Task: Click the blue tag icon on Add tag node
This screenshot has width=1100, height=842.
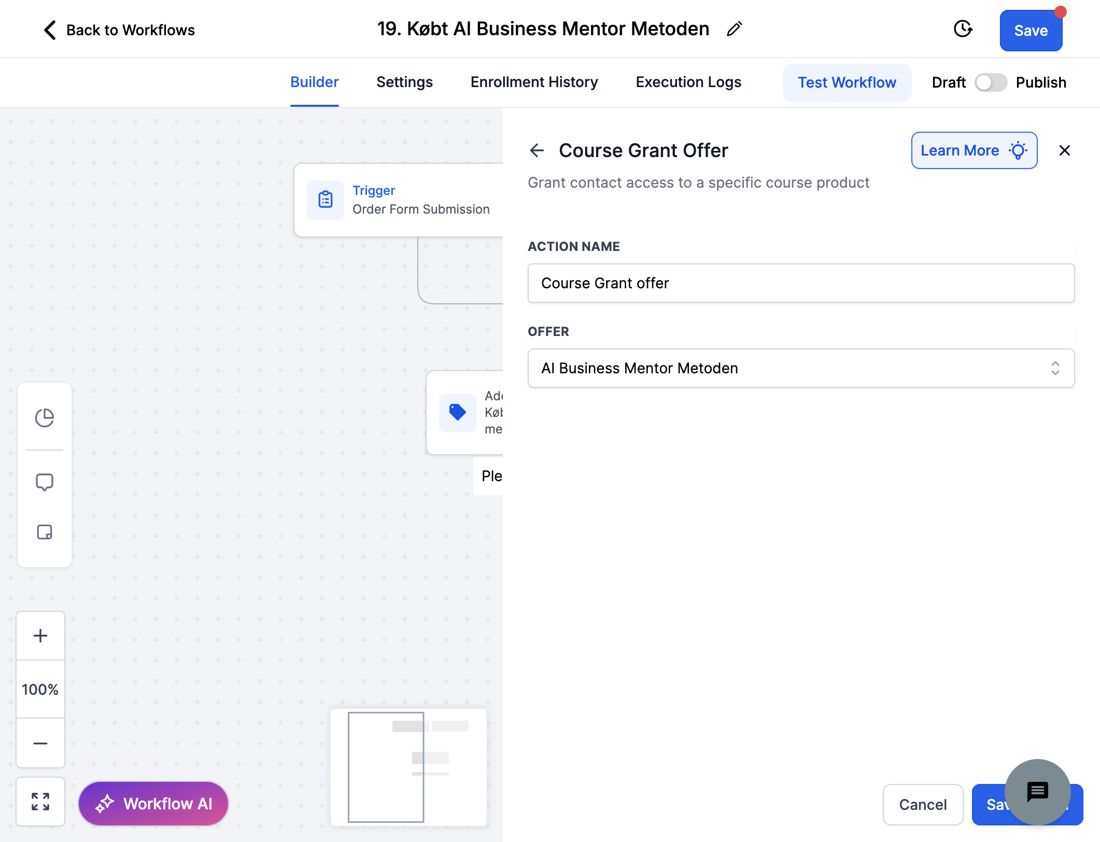Action: [458, 412]
